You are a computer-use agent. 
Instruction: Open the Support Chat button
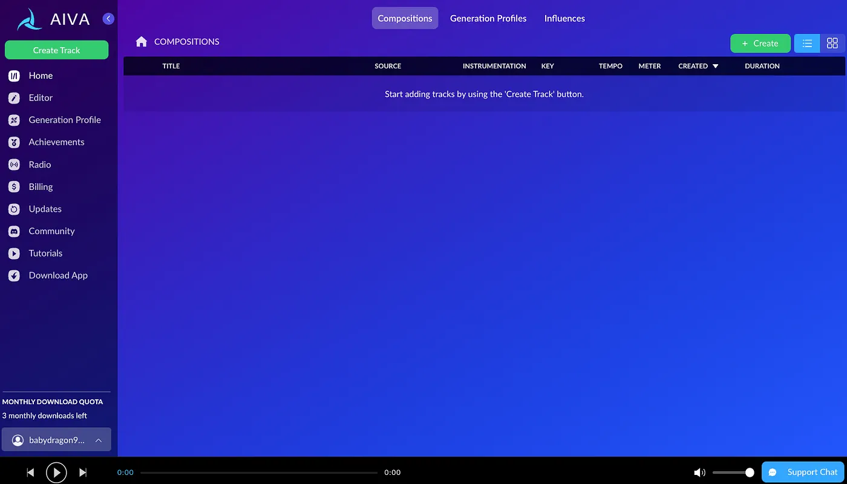pyautogui.click(x=803, y=473)
